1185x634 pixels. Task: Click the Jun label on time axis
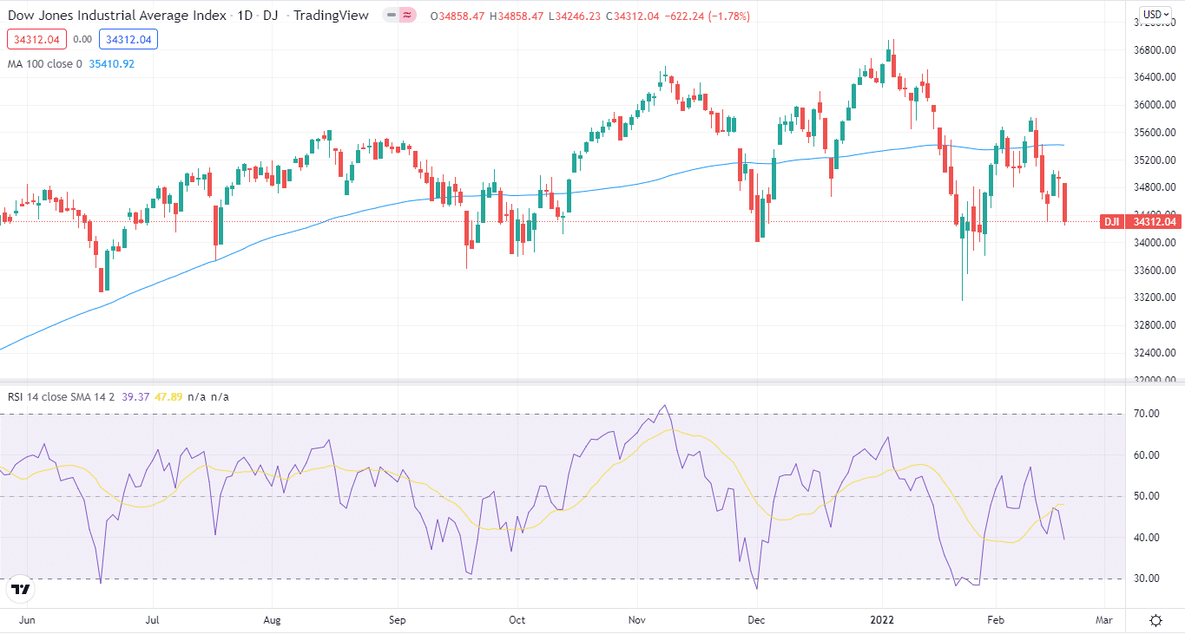pyautogui.click(x=27, y=620)
